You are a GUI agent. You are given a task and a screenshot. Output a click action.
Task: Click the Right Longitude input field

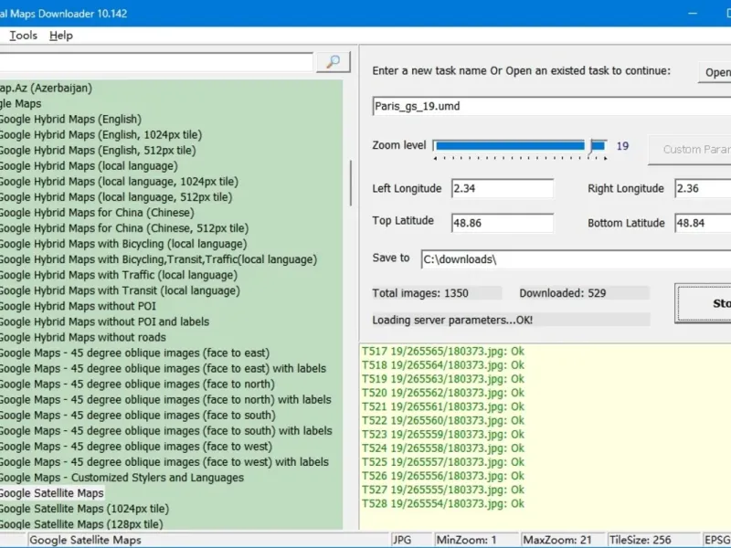[702, 189]
